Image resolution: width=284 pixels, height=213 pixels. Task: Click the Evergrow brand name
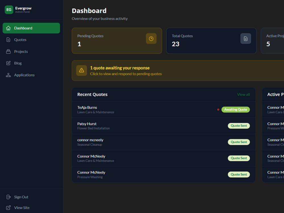(x=23, y=8)
